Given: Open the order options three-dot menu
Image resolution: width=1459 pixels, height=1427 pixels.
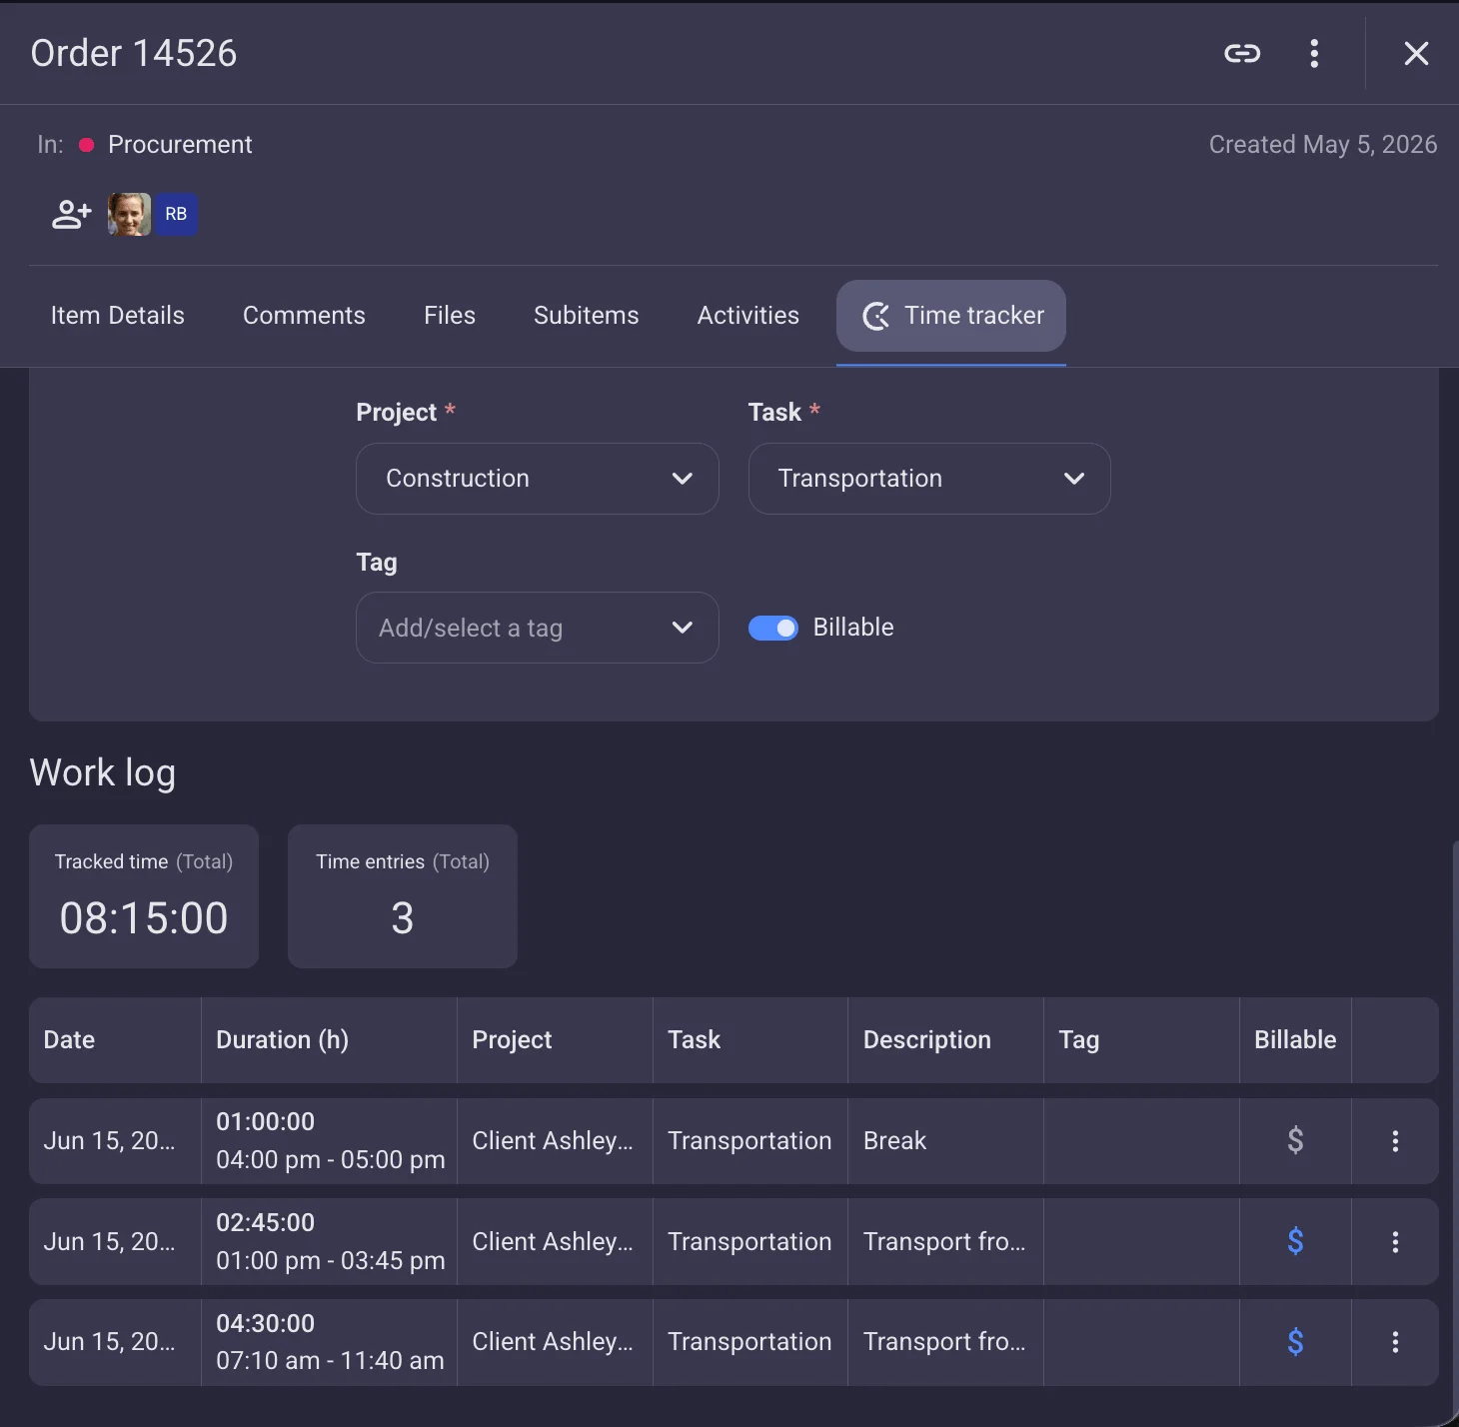Looking at the screenshot, I should (x=1314, y=53).
